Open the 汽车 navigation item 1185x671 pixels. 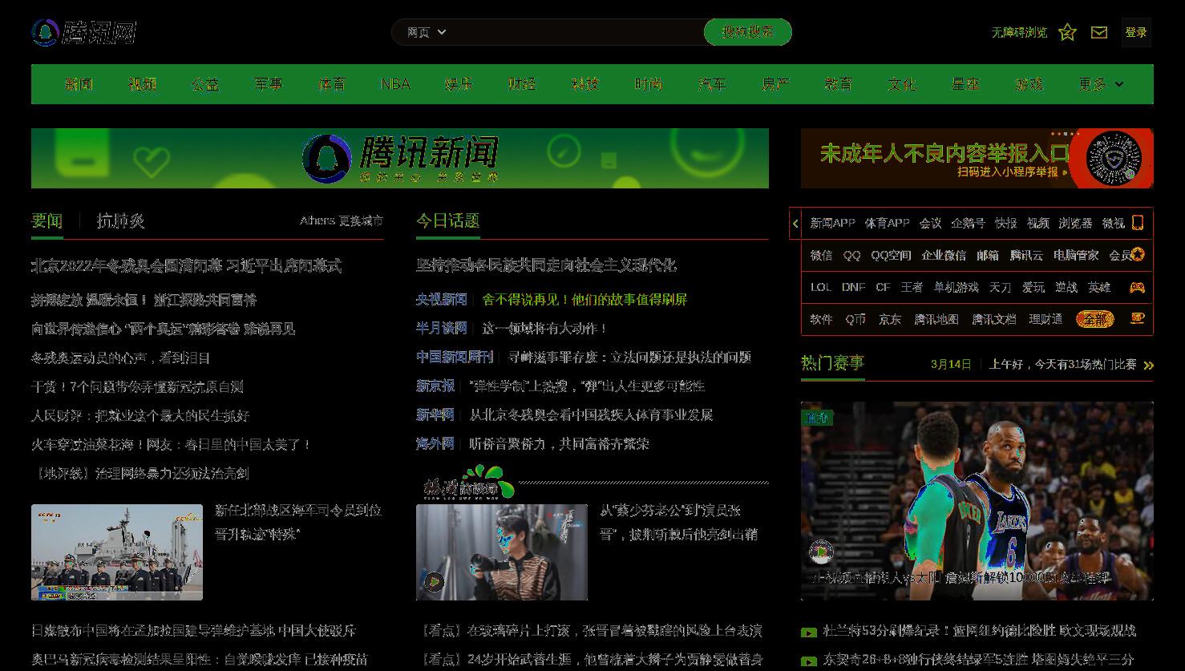tap(712, 84)
